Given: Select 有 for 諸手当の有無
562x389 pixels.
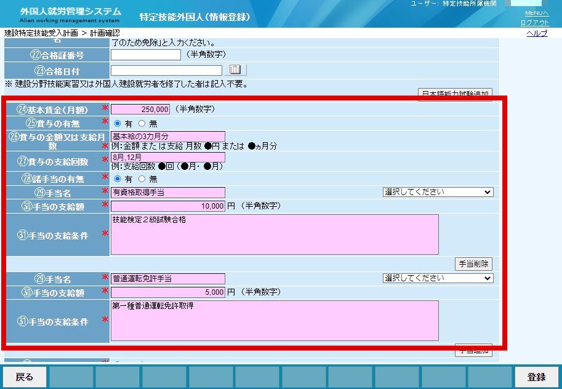Looking at the screenshot, I should 117,178.
